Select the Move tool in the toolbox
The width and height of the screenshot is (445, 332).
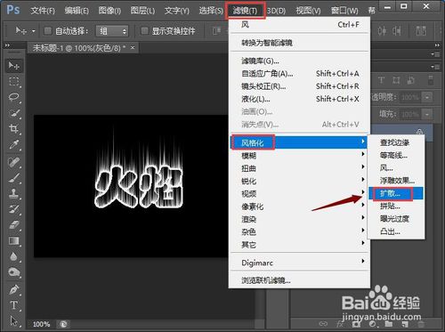tap(13, 65)
